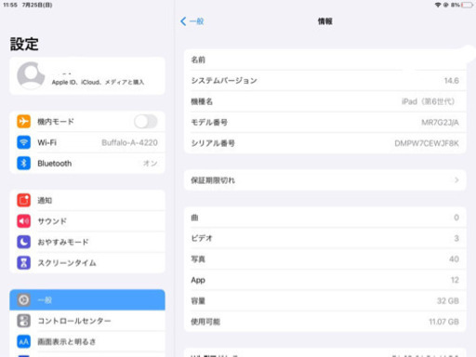The width and height of the screenshot is (476, 357).
Task: Open コントロールセンター in the sidebar
Action: point(74,321)
